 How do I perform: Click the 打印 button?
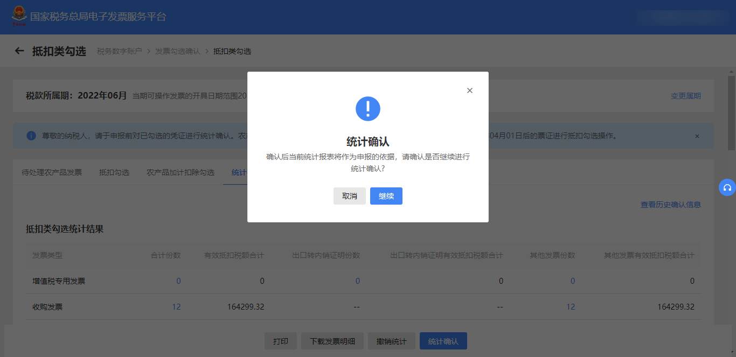tap(280, 341)
